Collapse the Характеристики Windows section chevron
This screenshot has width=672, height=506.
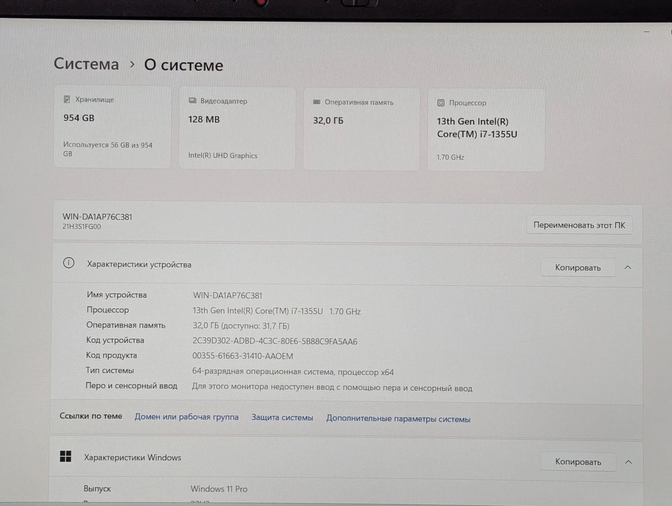(x=628, y=462)
